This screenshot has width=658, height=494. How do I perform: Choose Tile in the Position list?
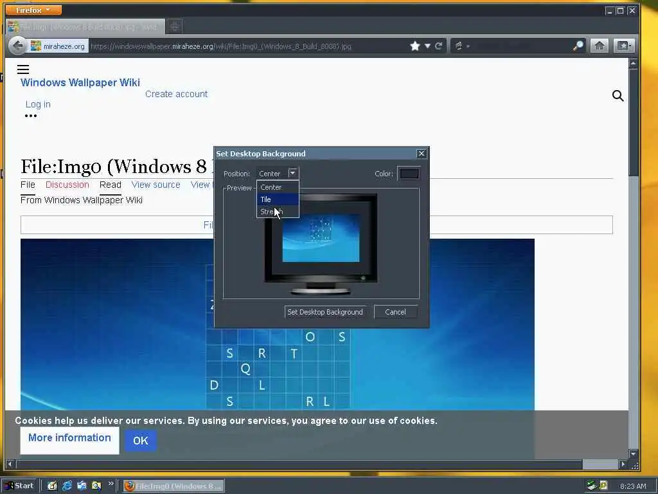(x=278, y=199)
